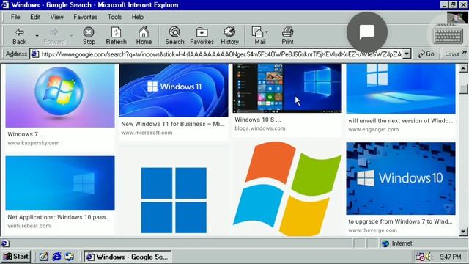Image resolution: width=469 pixels, height=264 pixels.
Task: Click the four-color Windows flag thumbnail
Action: (x=287, y=188)
